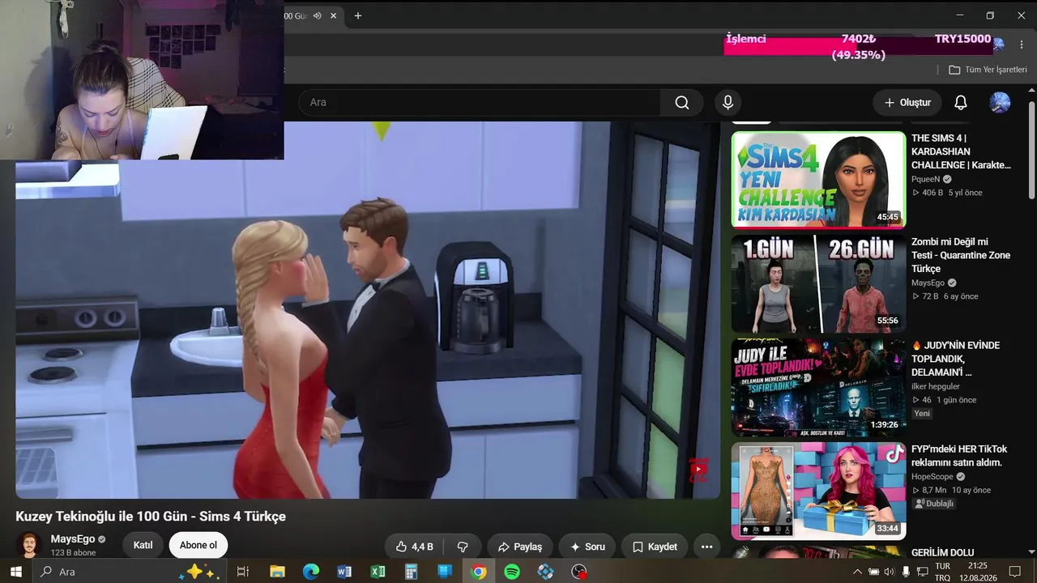Focus the YouTube Ara search field
1037x583 pixels.
(x=480, y=103)
